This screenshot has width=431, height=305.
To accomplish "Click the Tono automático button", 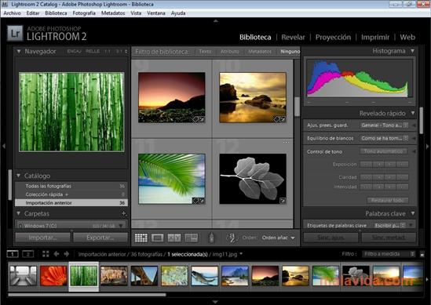I will (x=383, y=151).
